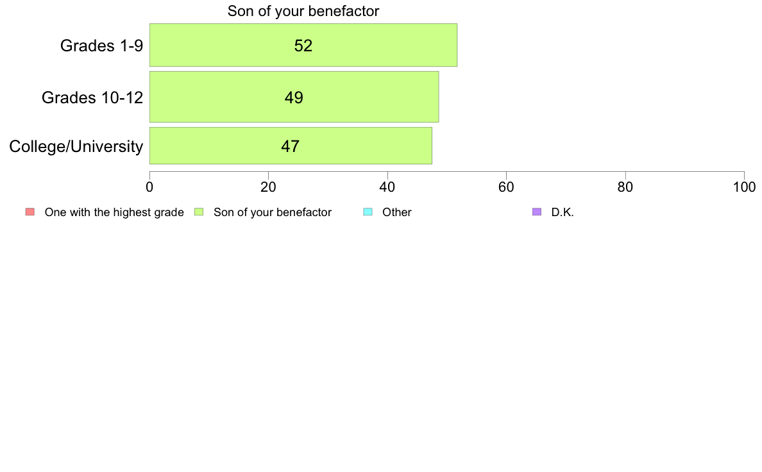
Task: Click the 'Grades 10-12' axis label
Action: pos(92,97)
